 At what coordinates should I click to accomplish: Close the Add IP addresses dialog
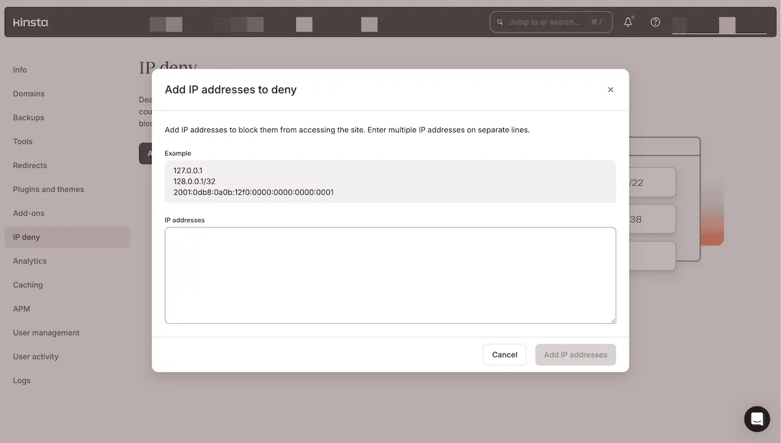click(610, 89)
